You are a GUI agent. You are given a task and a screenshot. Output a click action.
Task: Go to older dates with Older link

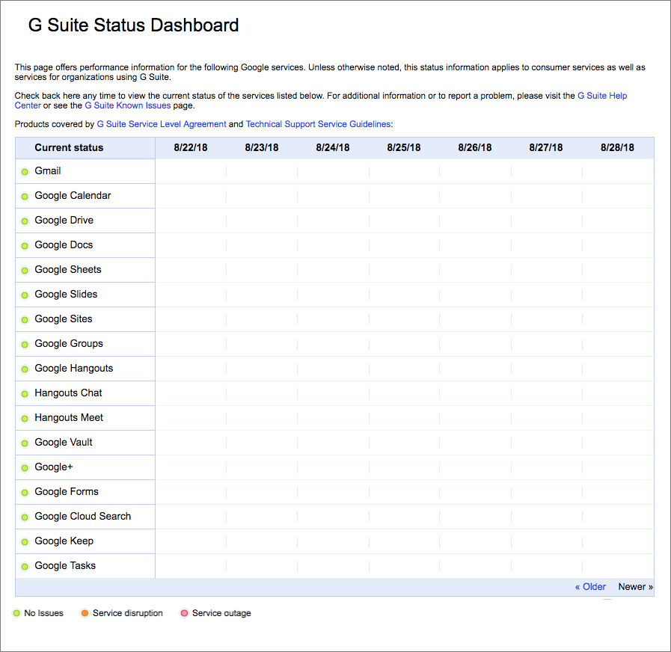point(590,587)
